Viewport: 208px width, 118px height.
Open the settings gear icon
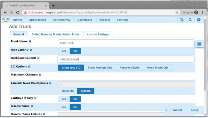[199, 20]
